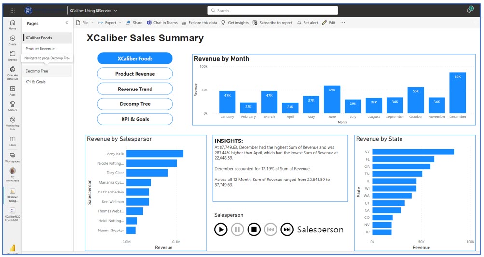Select the ID state revenue bar
This screenshot has width=484, height=257.
[382, 232]
